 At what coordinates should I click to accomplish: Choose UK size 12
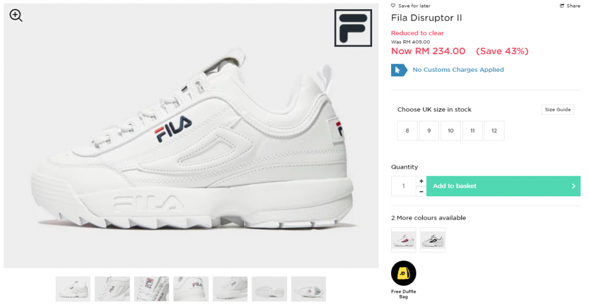494,131
